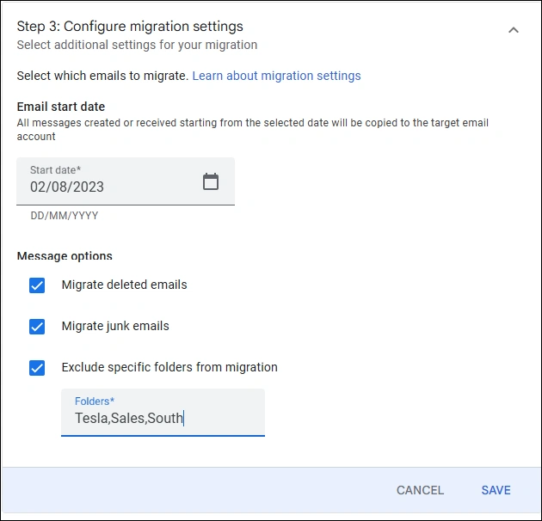Screen dimensions: 542x521
Task: Click the DD/MM/YYYY hint text
Action: (x=65, y=216)
